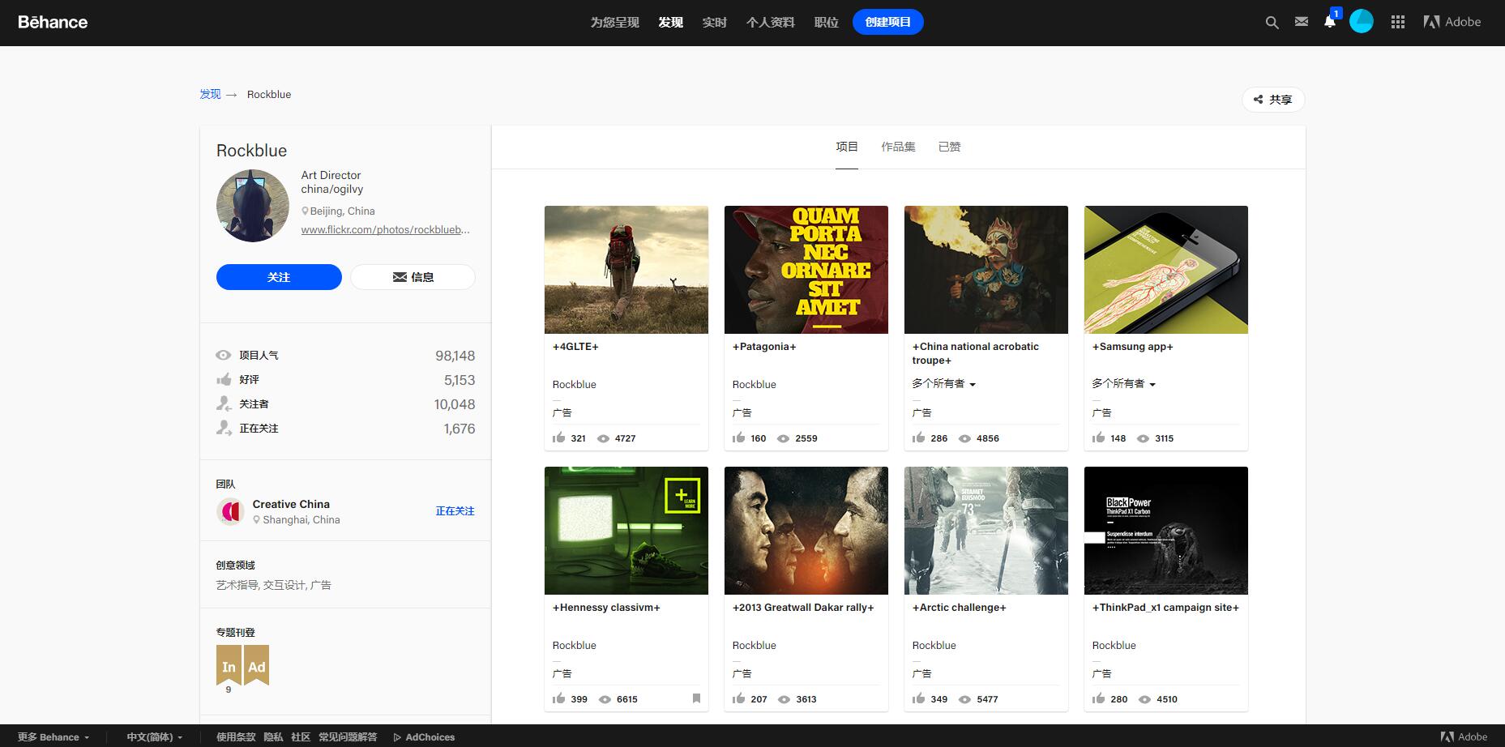Click the project views eye icon in stats

224,355
